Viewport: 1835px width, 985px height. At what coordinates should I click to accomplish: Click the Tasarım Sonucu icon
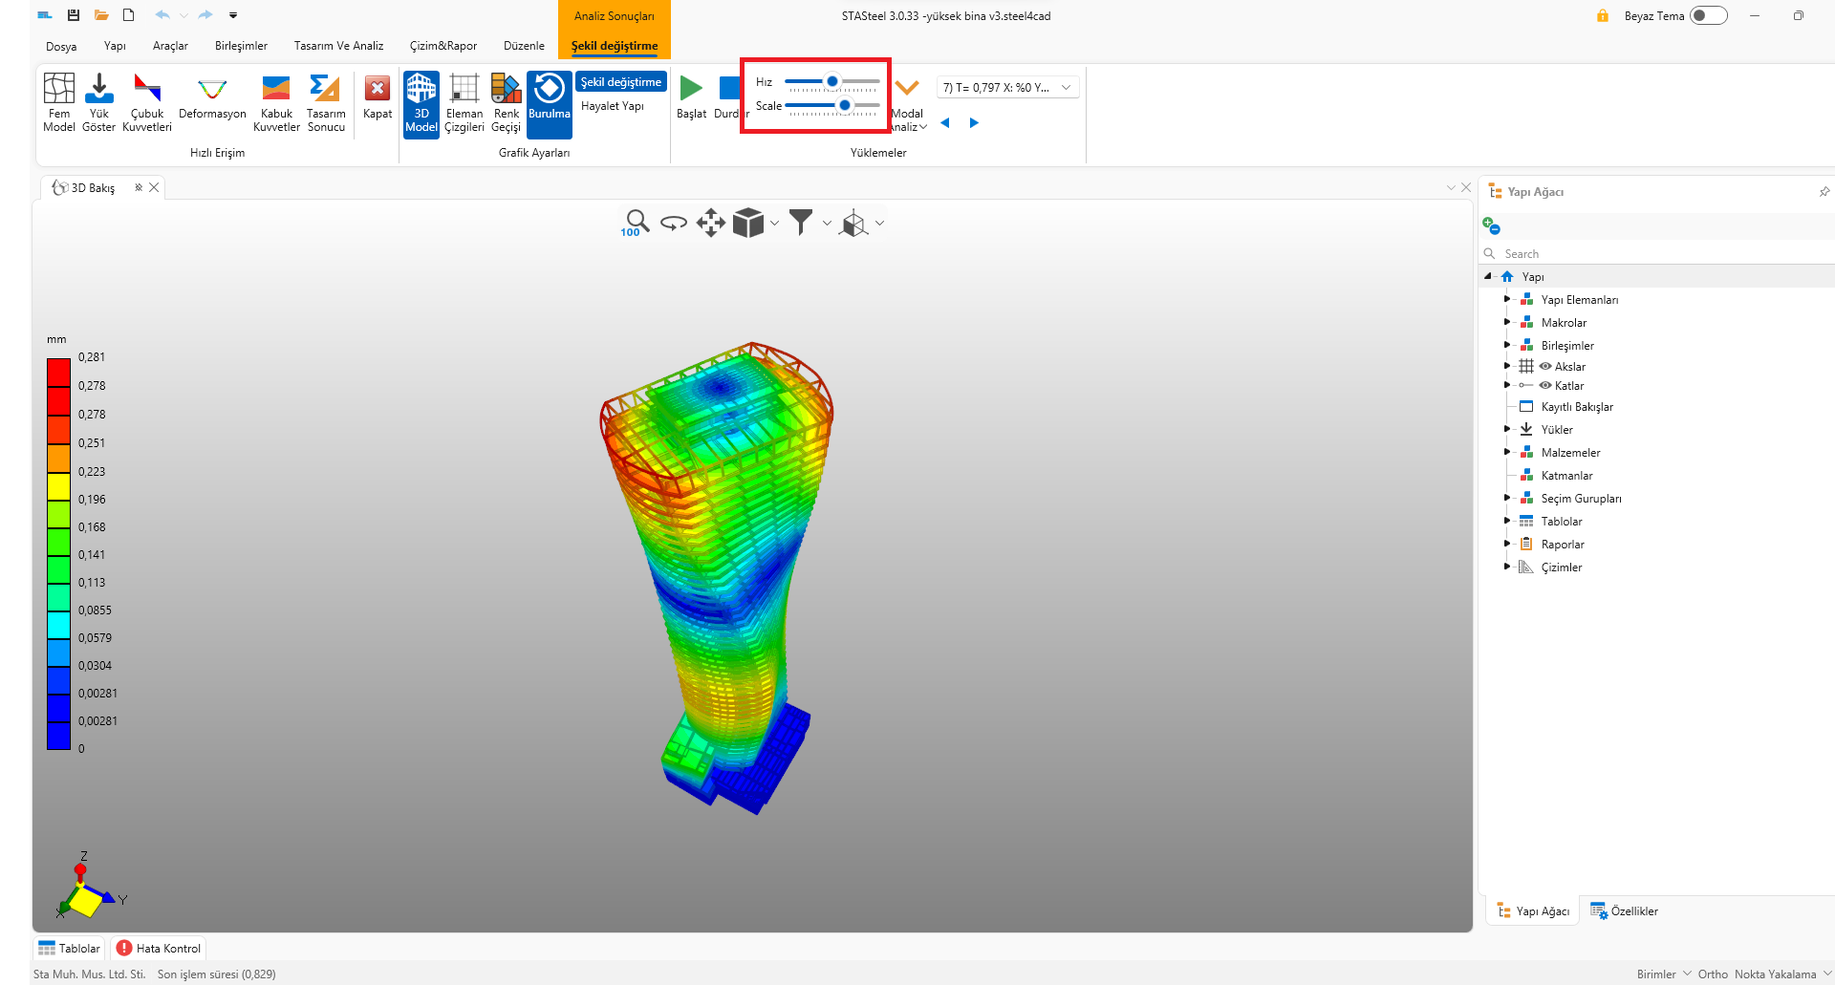click(326, 102)
